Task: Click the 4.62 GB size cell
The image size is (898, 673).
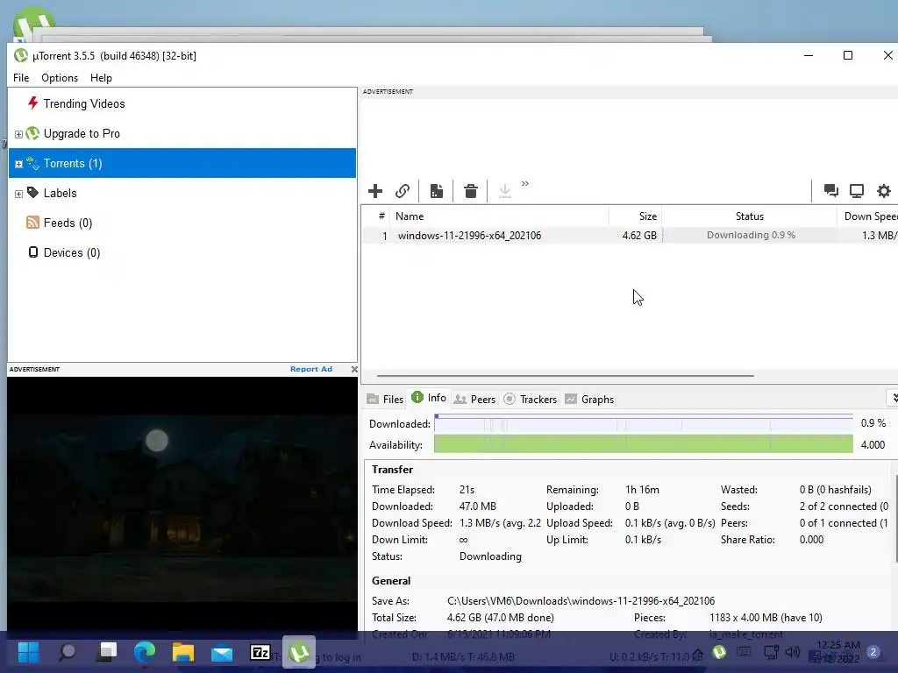Action: point(639,235)
